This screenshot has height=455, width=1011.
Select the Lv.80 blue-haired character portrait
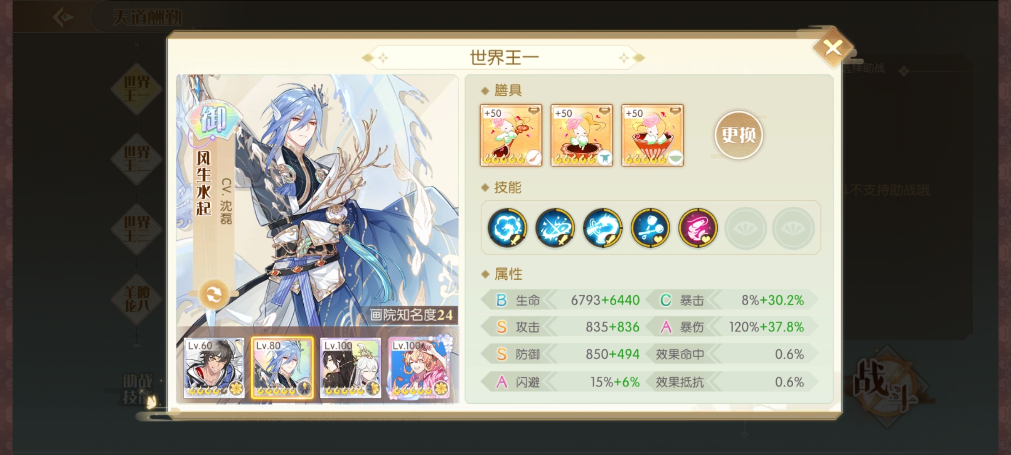coord(282,368)
